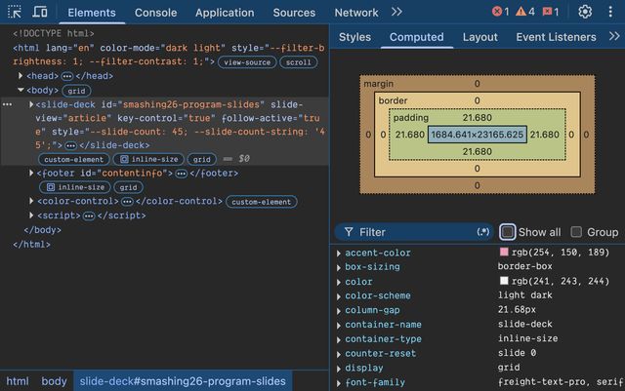Switch to the Elements tab
625x391 pixels.
point(92,13)
